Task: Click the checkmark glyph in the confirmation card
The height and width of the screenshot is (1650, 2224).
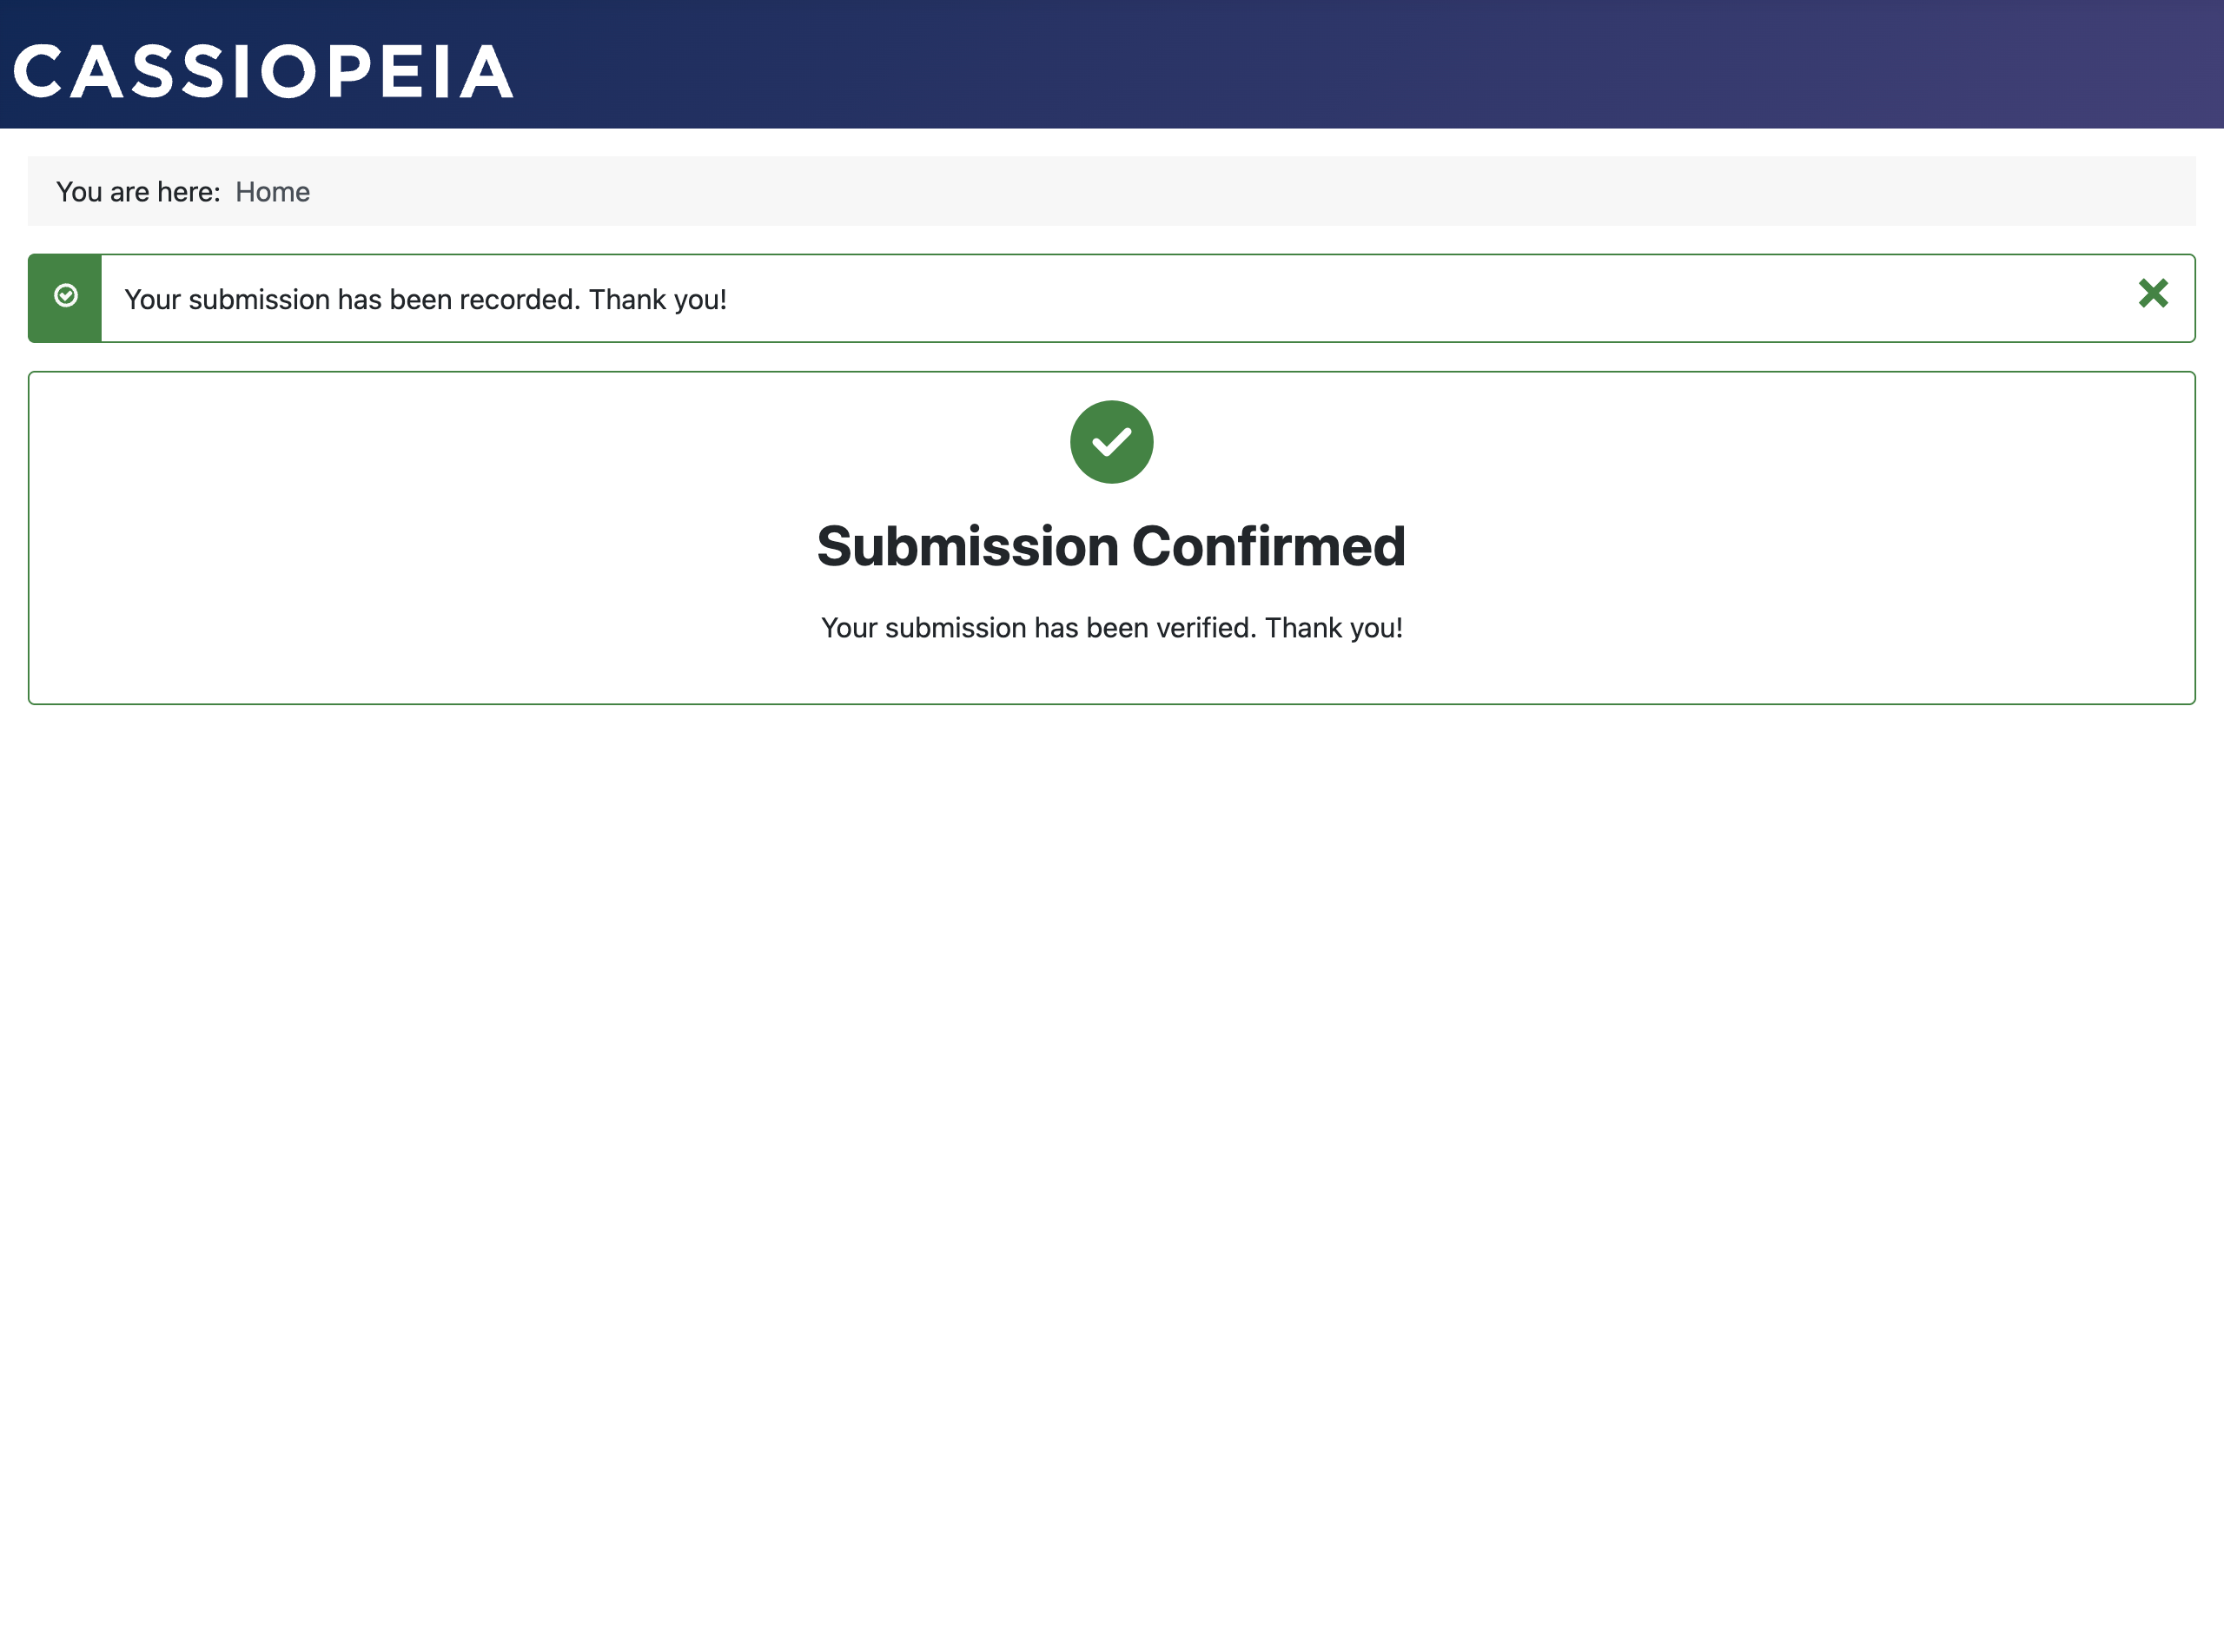Action: 1111,441
